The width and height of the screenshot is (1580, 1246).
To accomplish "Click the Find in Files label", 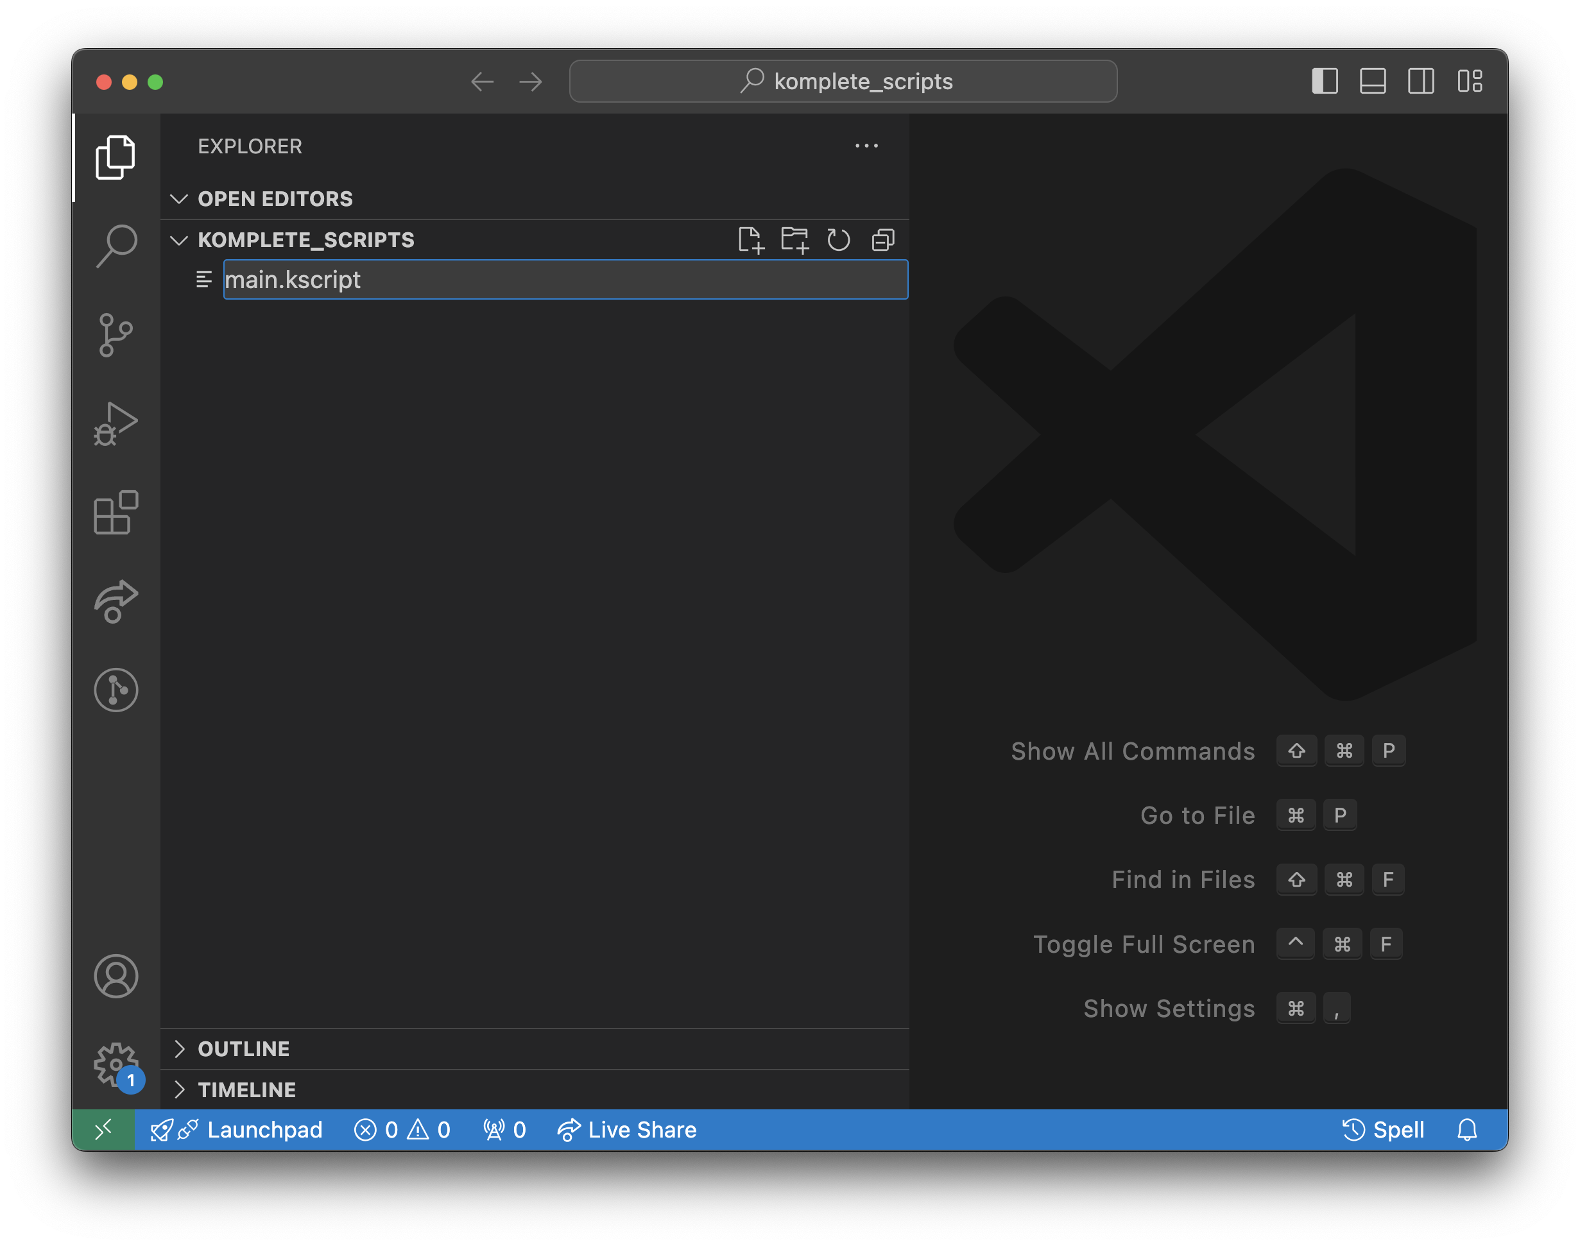I will tap(1183, 879).
